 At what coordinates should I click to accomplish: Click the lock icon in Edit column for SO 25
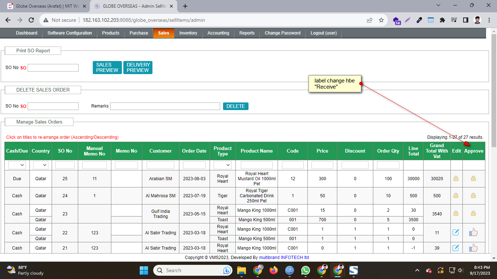456,178
